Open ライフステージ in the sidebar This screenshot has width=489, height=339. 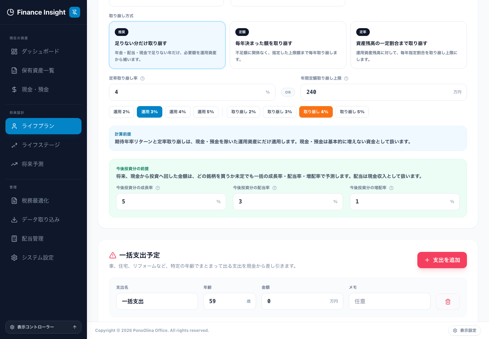click(x=43, y=145)
